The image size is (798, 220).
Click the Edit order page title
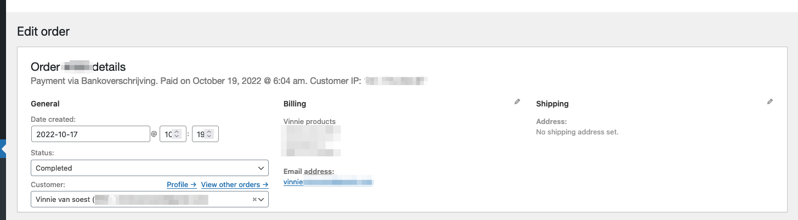(43, 31)
